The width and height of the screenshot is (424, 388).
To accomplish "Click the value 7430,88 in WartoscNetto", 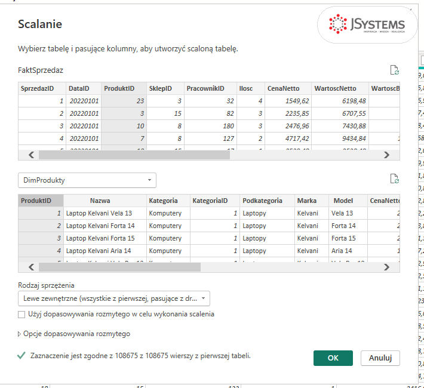I will coord(340,126).
